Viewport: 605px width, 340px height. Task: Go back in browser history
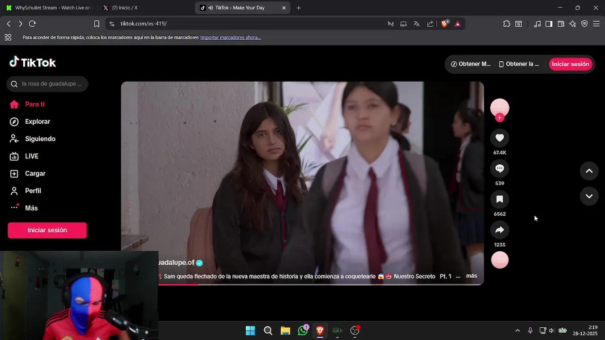tap(9, 24)
